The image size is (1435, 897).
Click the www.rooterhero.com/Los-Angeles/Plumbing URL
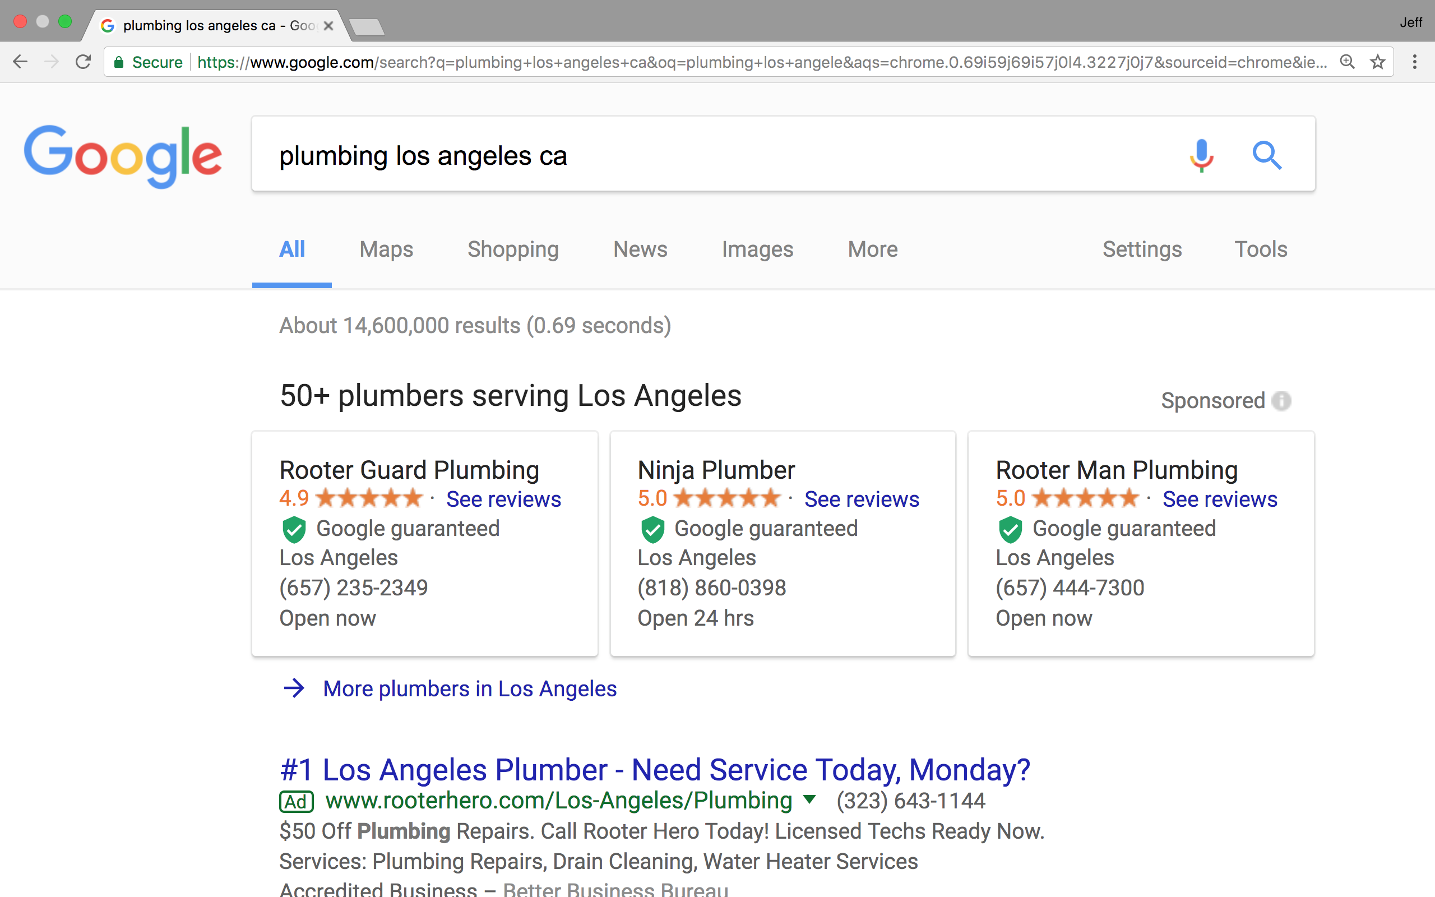pyautogui.click(x=559, y=801)
